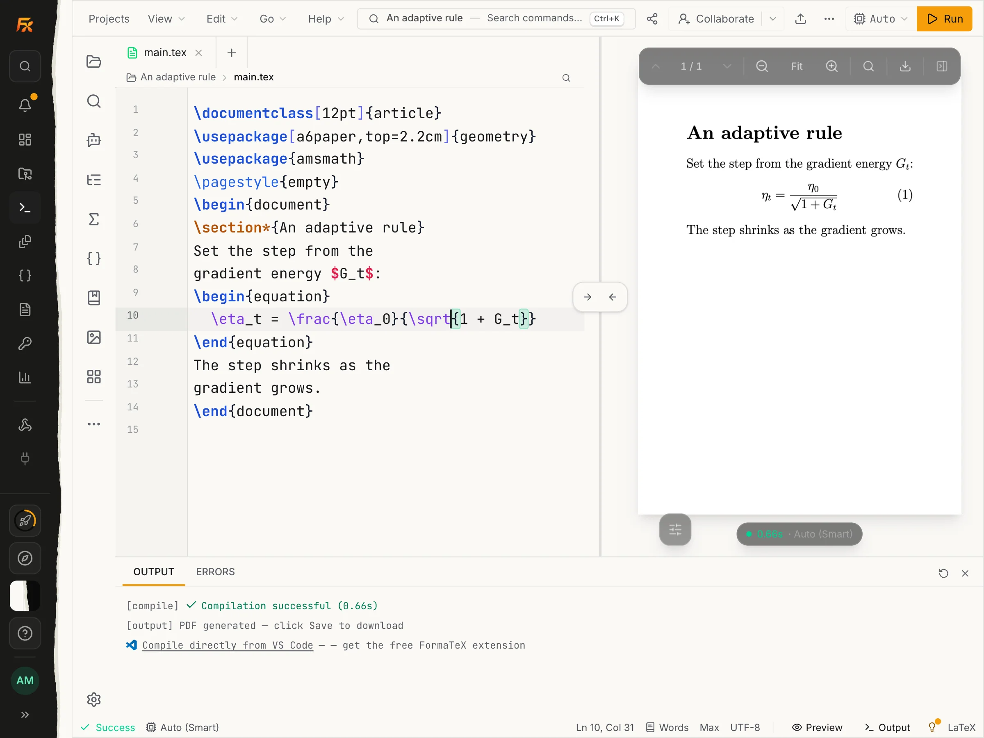Open the Projects menu
Viewport: 984px width, 738px height.
pyautogui.click(x=109, y=19)
